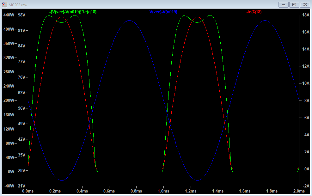Click the 200W power axis label
This screenshot has height=196, width=312.
pyautogui.click(x=9, y=100)
